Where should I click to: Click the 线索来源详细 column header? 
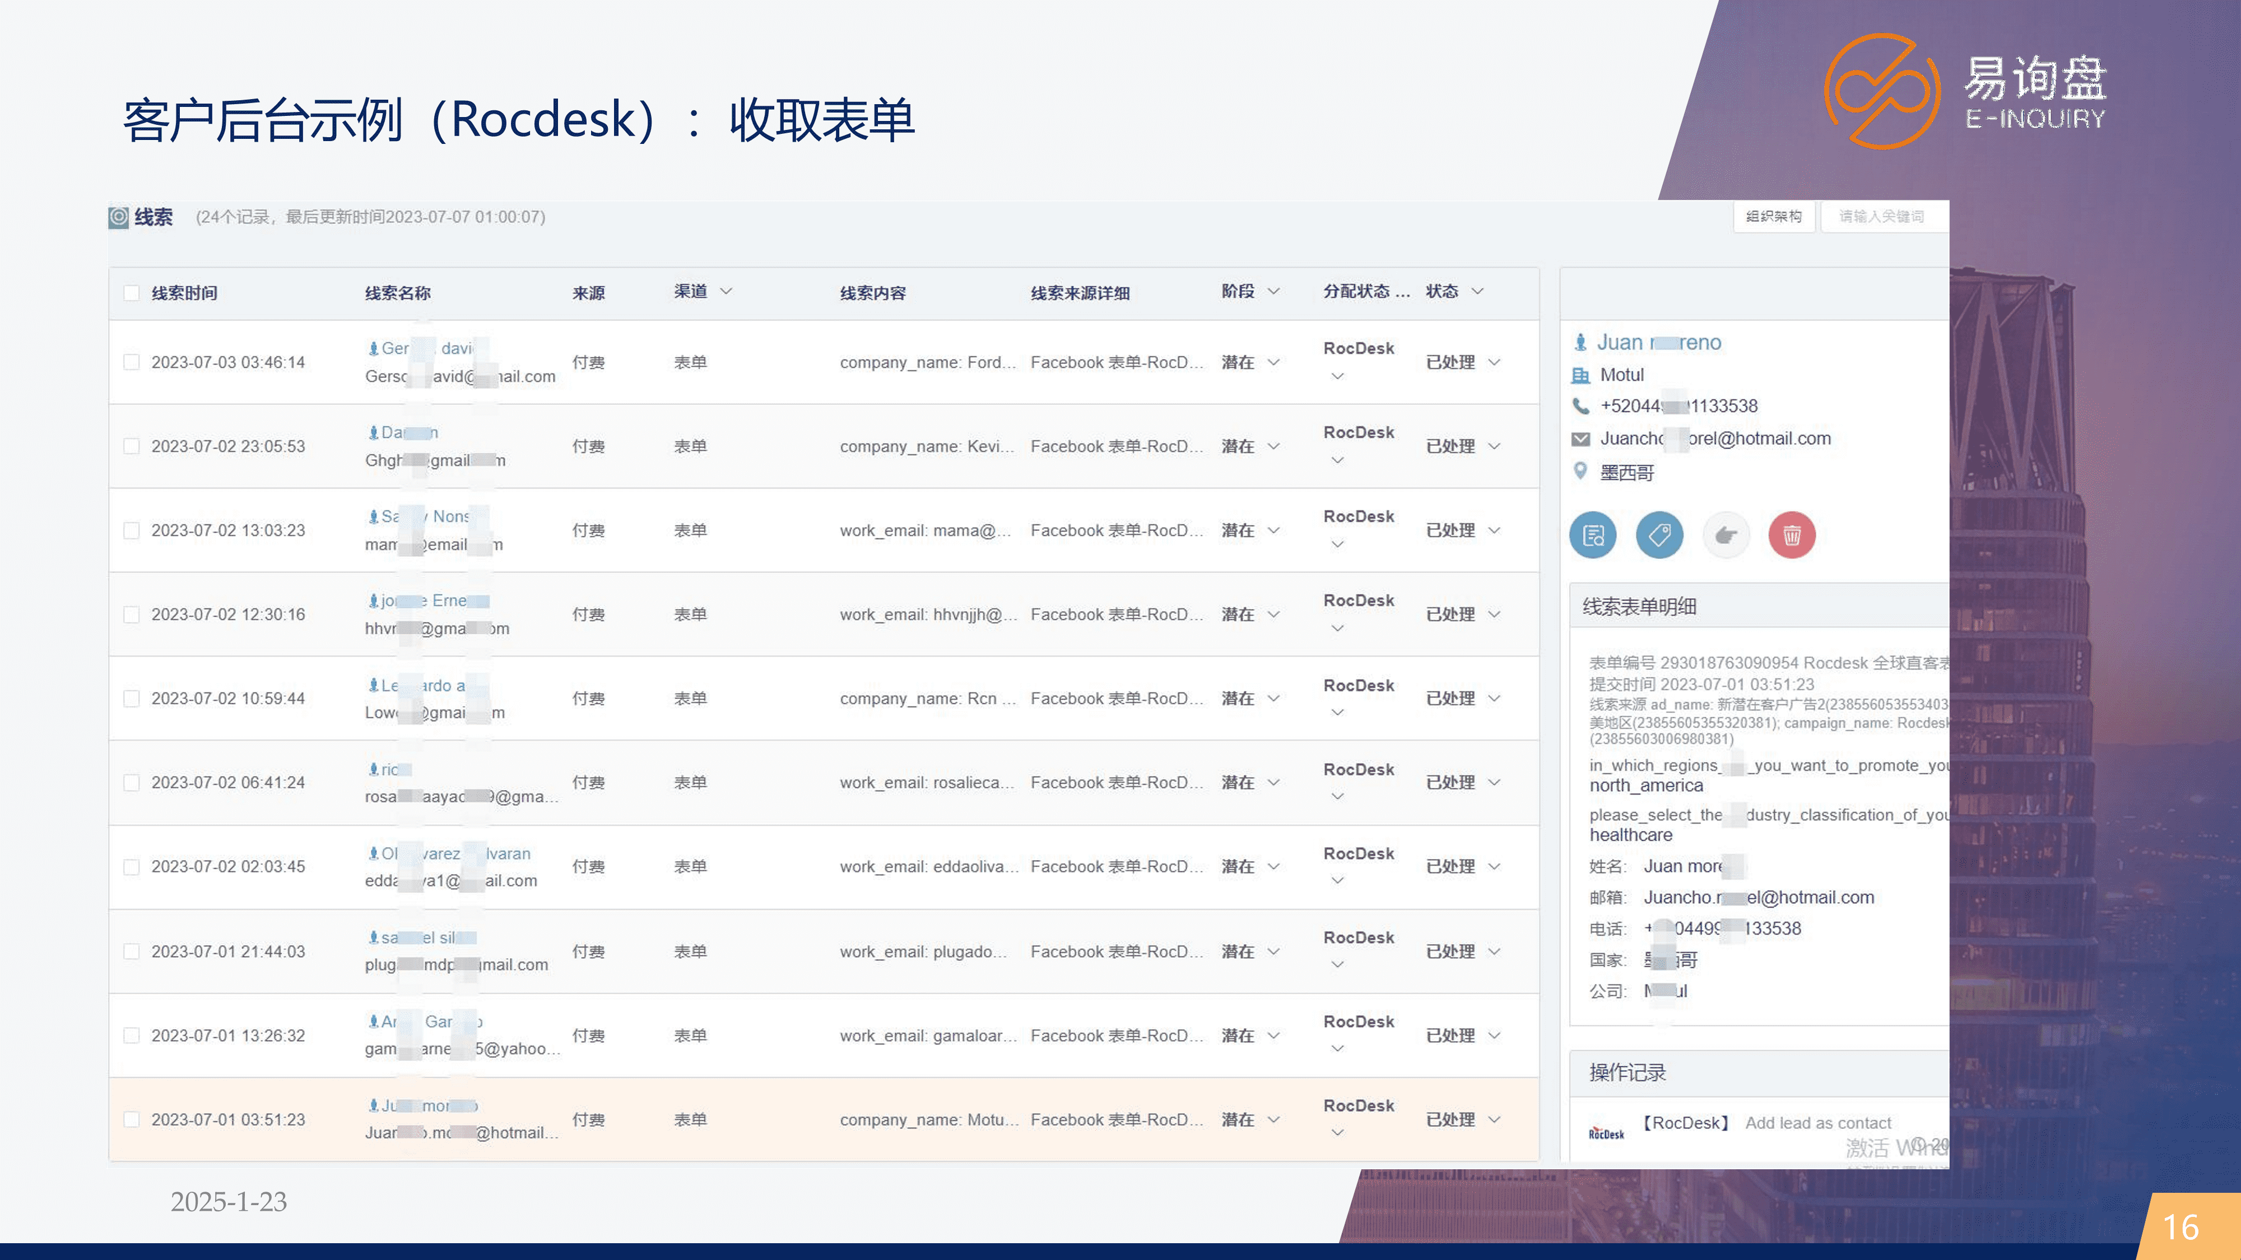click(1081, 293)
